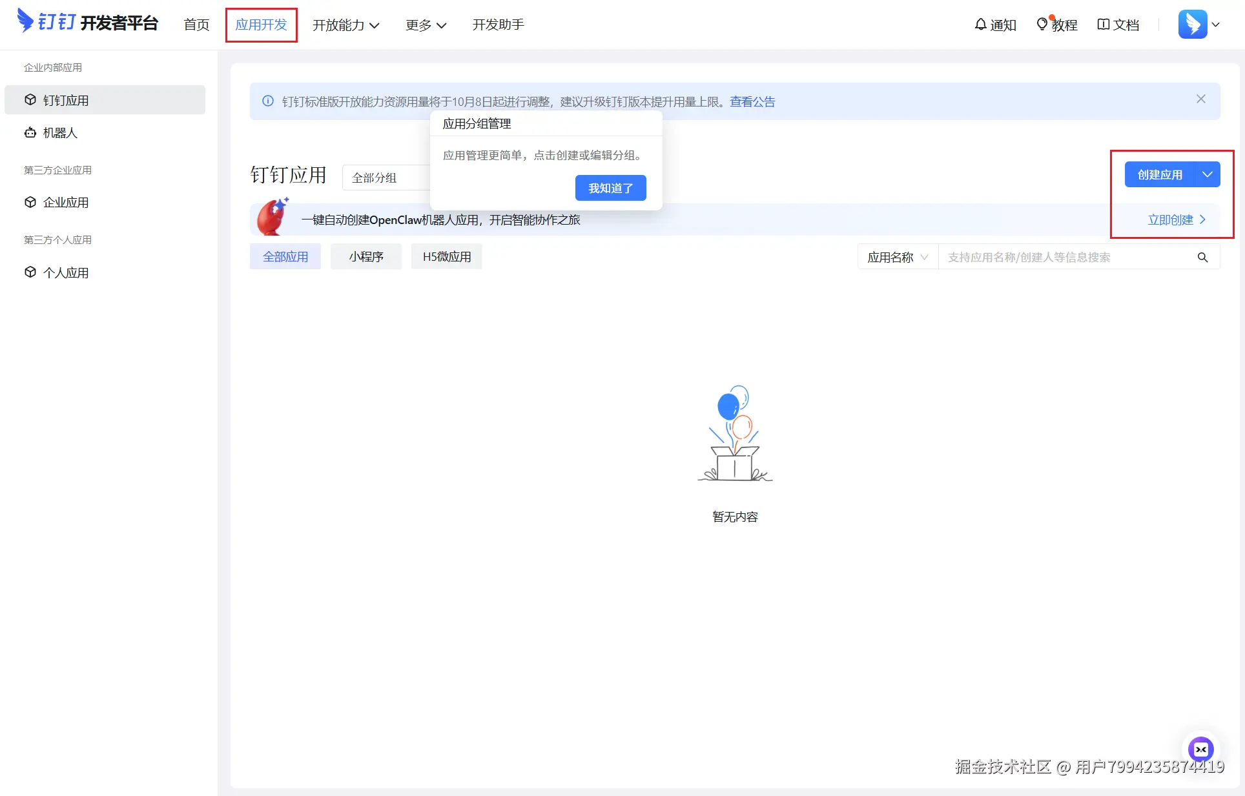Expand the 开放能力 dropdown menu
Image resolution: width=1245 pixels, height=796 pixels.
tap(346, 25)
